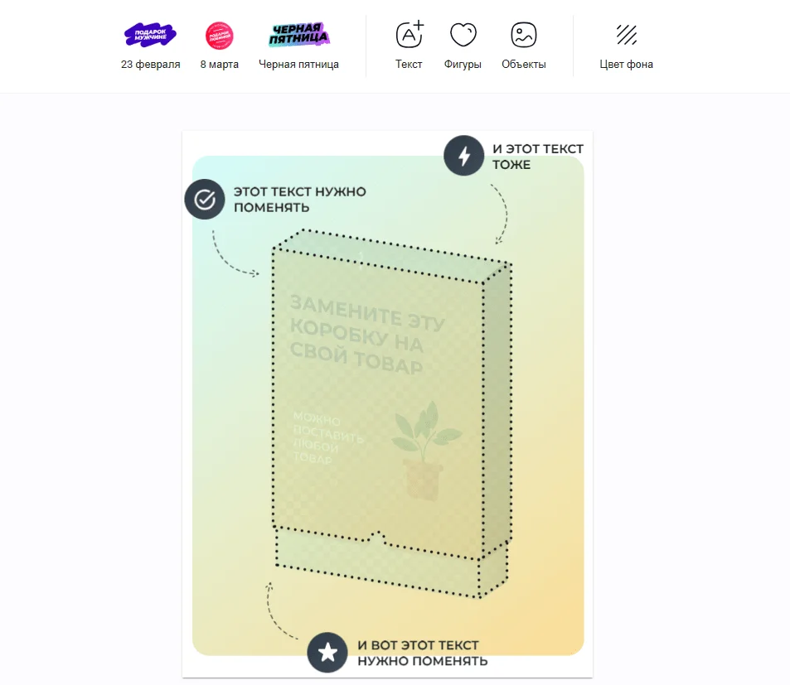Screen dimensions: 790x685
Task: Select the dashed arrow below checkmark icon
Action: click(x=235, y=254)
